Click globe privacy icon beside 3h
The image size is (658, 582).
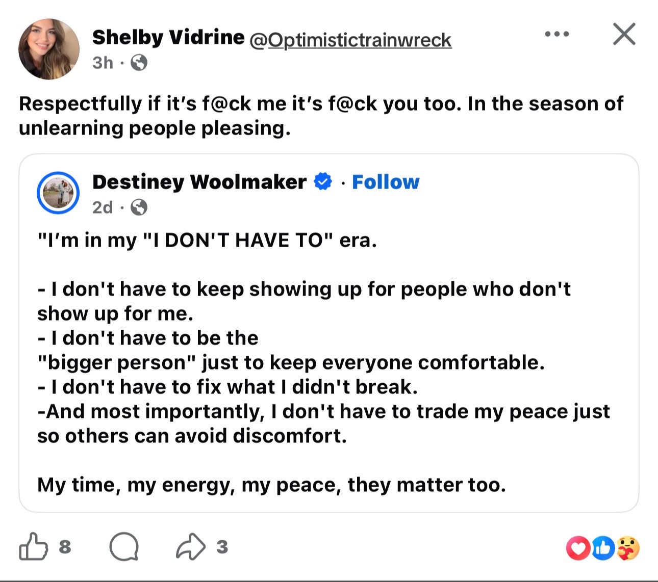click(x=139, y=63)
